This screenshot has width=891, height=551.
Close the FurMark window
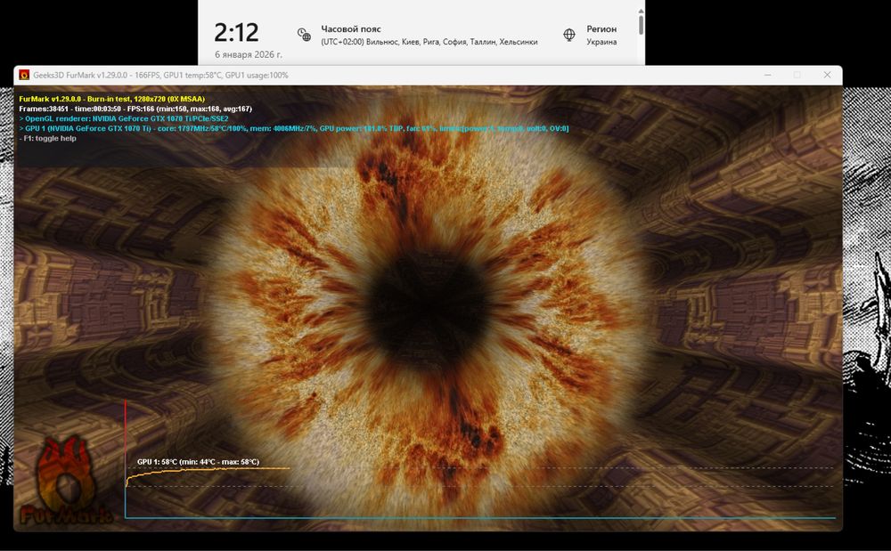pyautogui.click(x=827, y=75)
